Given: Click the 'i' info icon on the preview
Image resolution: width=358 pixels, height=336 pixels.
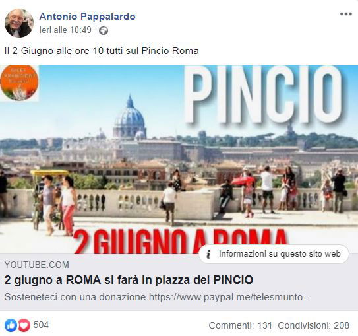Looking at the screenshot, I should 208,254.
